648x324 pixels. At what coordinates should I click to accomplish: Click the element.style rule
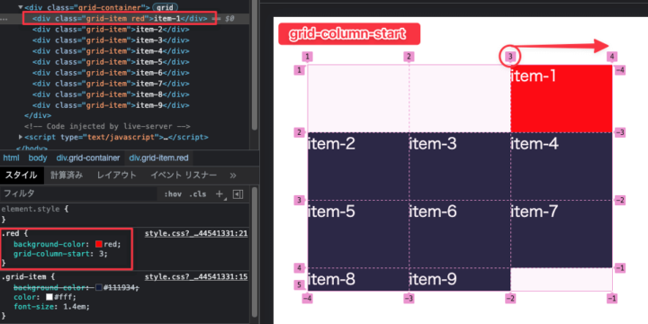pos(35,209)
